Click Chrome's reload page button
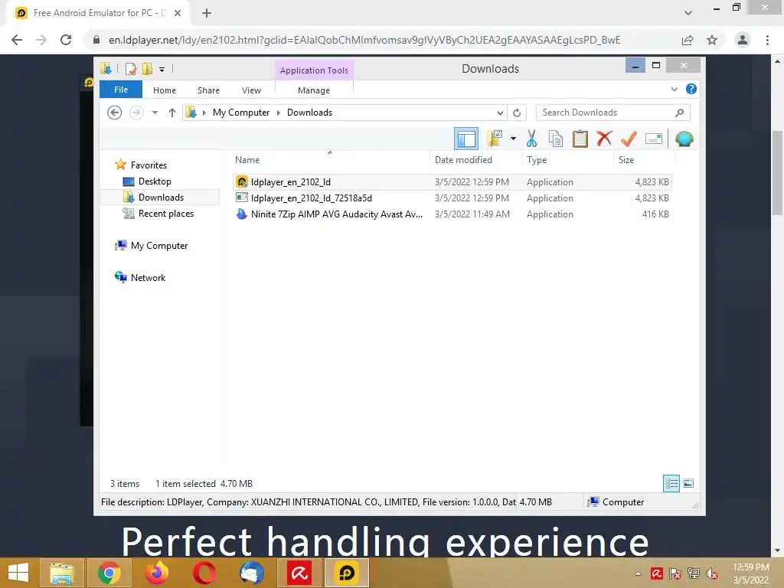784x588 pixels. pos(66,40)
